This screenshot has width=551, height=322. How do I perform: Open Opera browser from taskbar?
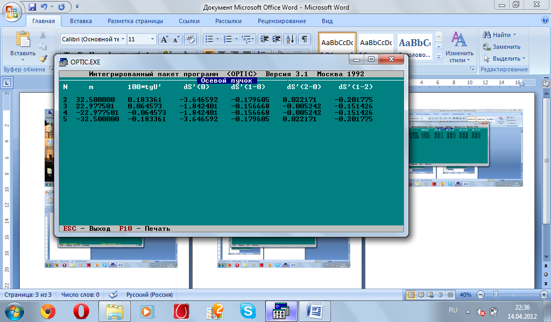point(81,311)
